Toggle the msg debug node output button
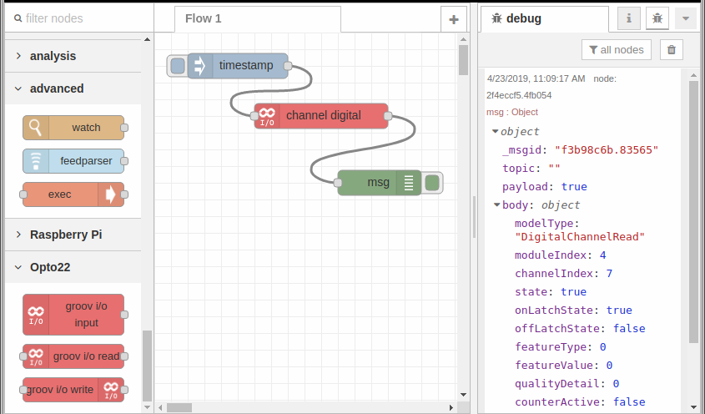 tap(432, 183)
